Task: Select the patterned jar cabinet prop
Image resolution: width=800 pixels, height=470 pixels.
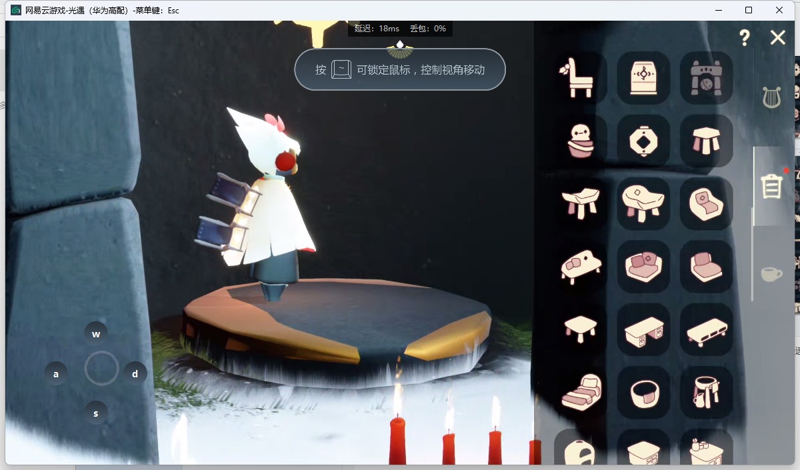Action: [643, 77]
